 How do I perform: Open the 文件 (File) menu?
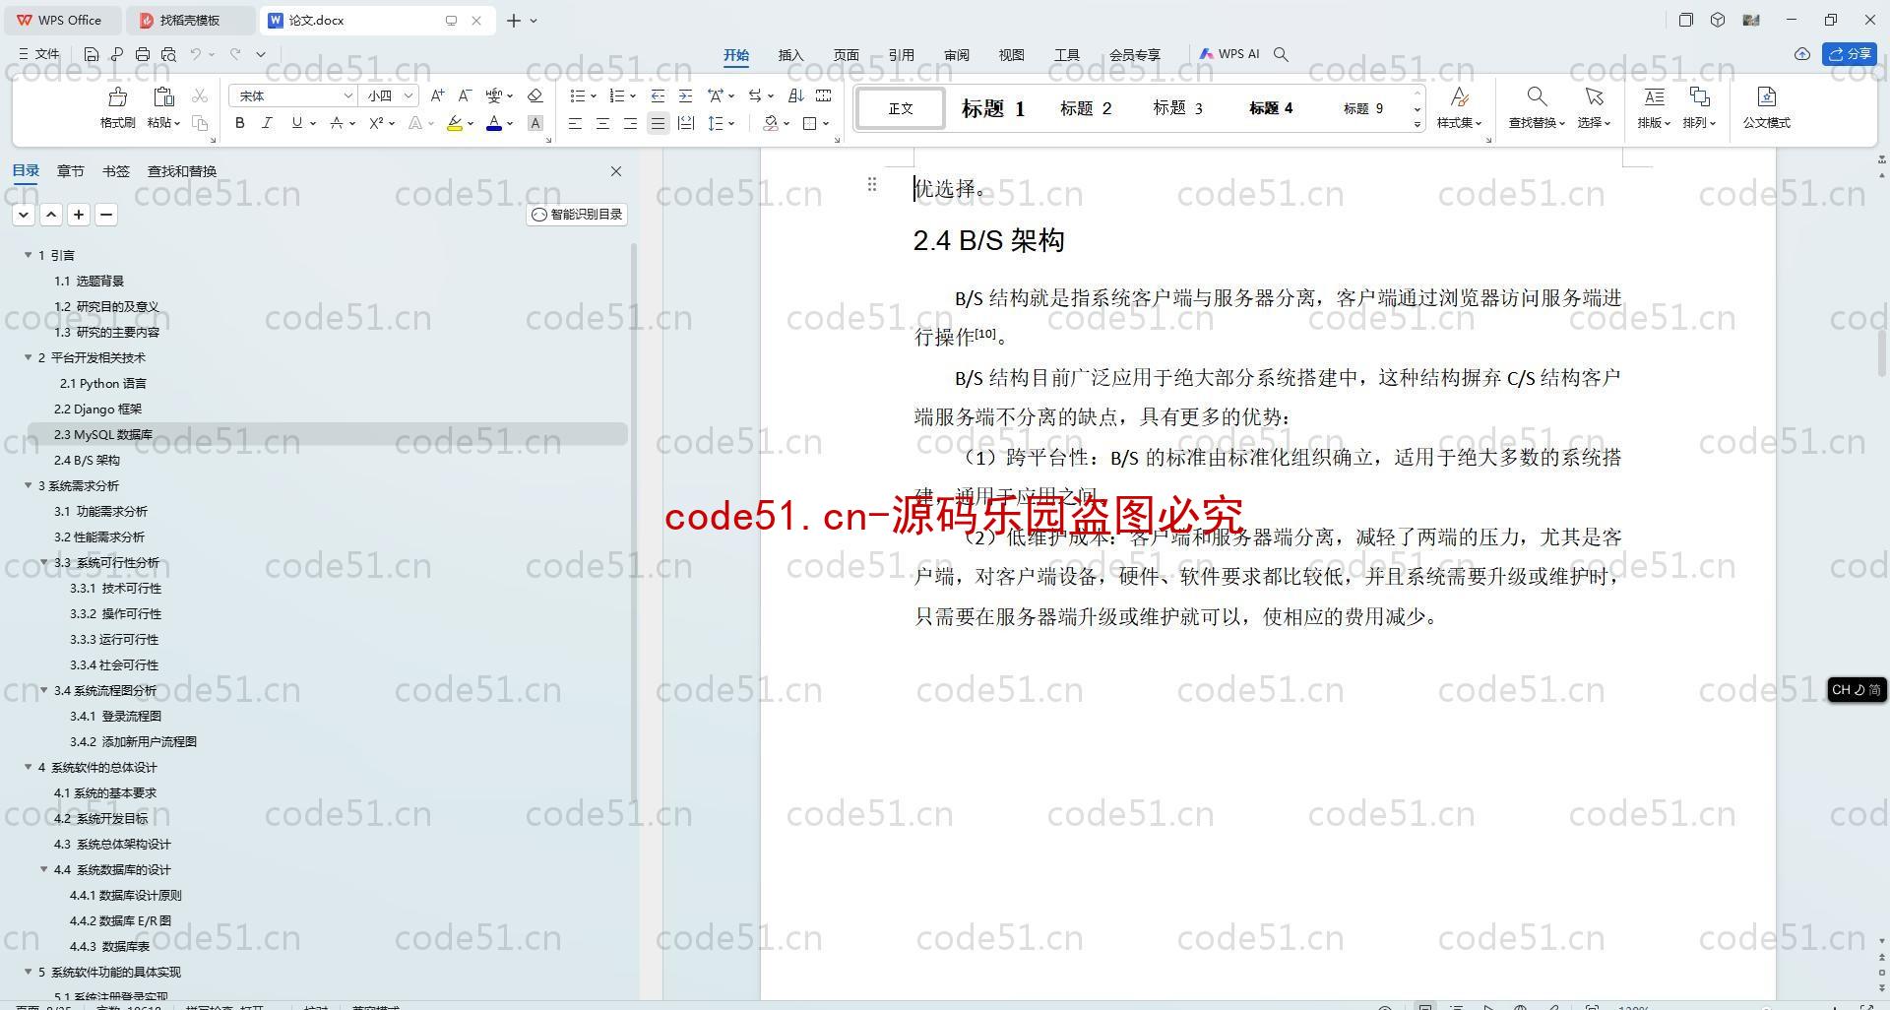[x=39, y=54]
